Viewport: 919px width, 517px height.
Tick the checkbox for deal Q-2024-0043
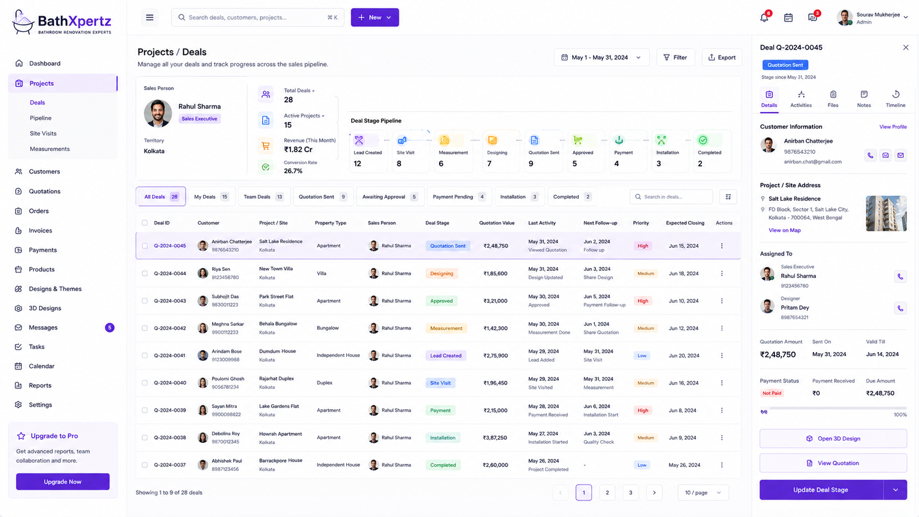[145, 301]
